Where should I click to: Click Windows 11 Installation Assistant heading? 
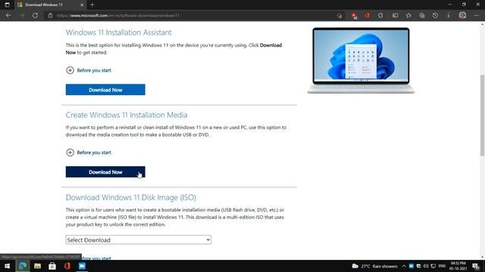point(118,32)
